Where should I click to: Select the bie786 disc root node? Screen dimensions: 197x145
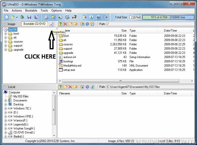point(13,30)
